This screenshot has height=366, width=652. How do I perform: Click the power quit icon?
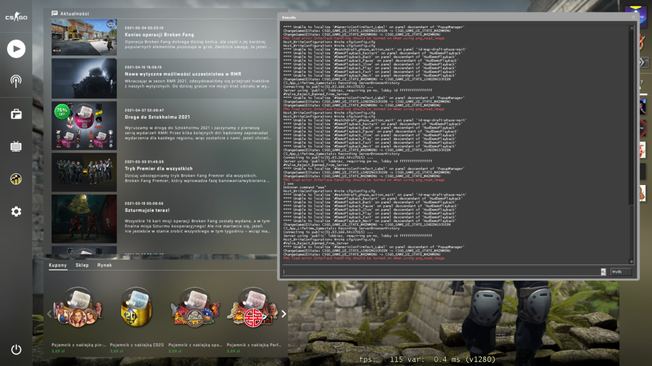[x=16, y=349]
